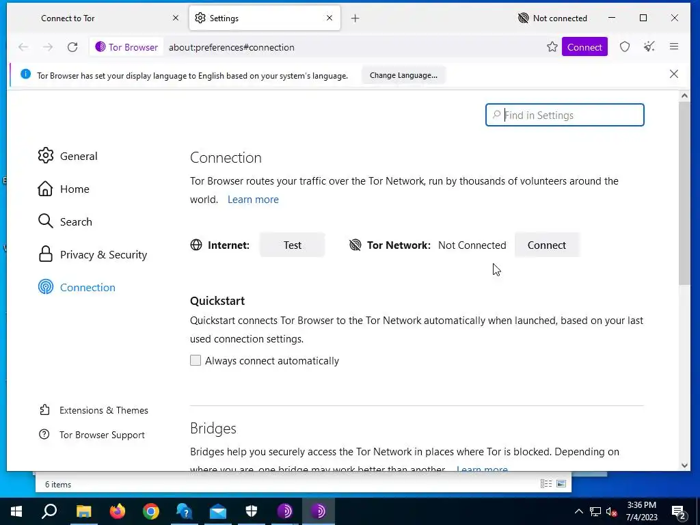Open the hamburger application menu
700x525 pixels.
673,46
